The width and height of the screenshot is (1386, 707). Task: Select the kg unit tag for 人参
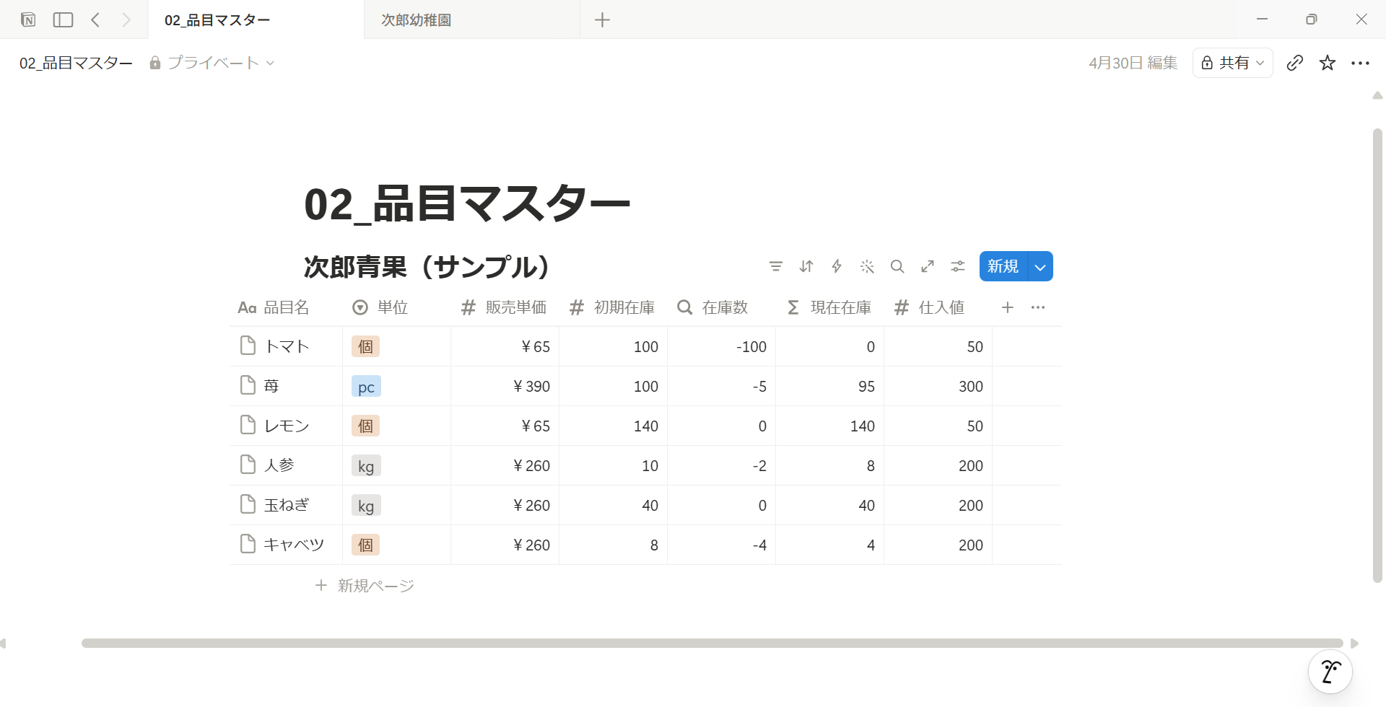point(366,465)
